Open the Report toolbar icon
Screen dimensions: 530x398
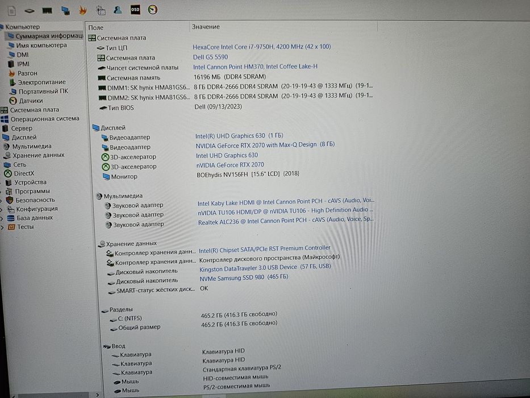12,11
